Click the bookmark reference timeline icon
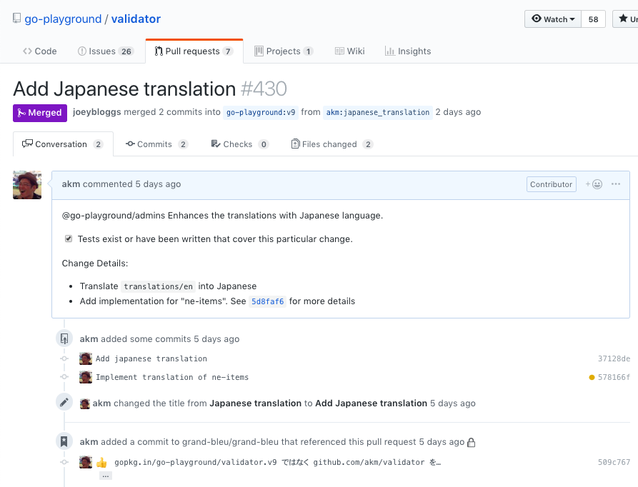 64,441
